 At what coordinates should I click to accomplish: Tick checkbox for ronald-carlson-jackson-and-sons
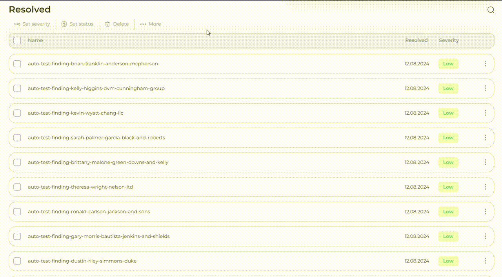click(x=17, y=212)
